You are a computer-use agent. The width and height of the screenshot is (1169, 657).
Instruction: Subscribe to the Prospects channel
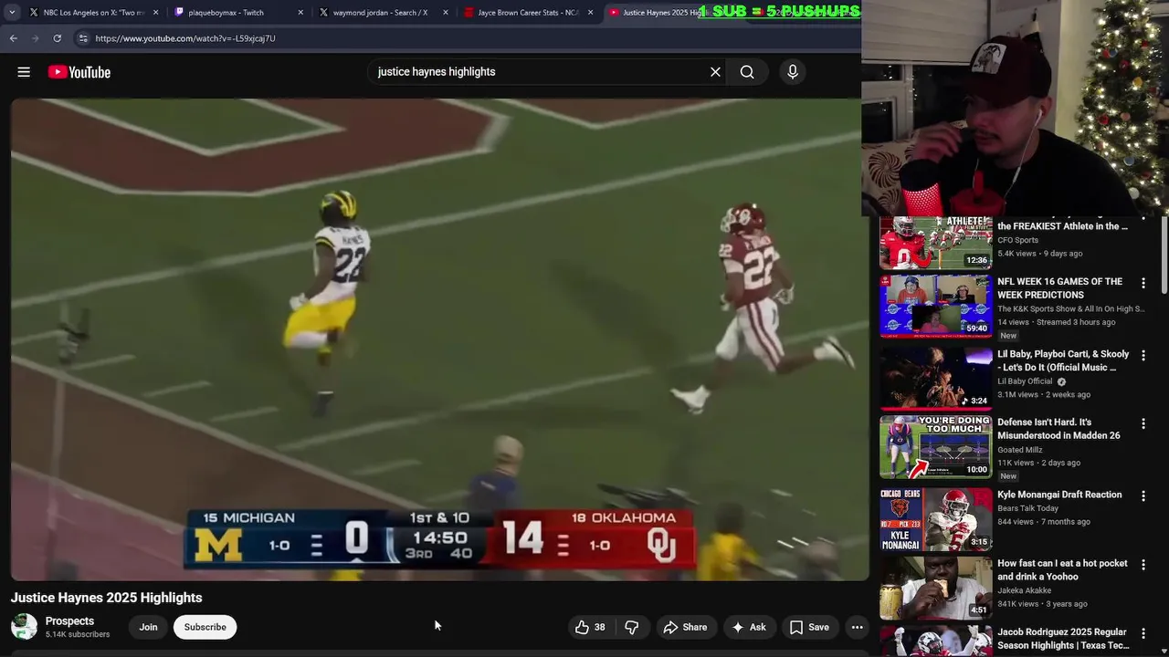(205, 627)
